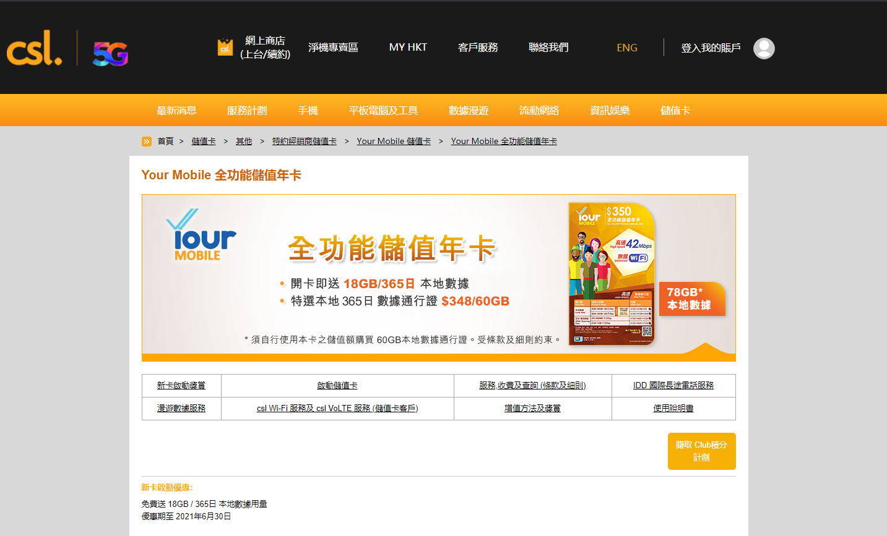Click the csl. logo
The width and height of the screenshot is (887, 536).
point(35,48)
